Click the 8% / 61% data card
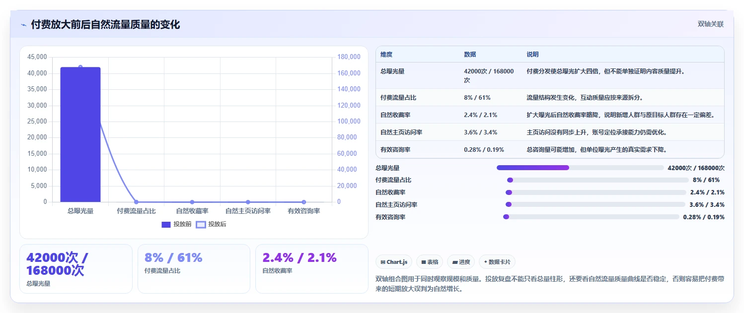This screenshot has height=313, width=744. pos(194,269)
